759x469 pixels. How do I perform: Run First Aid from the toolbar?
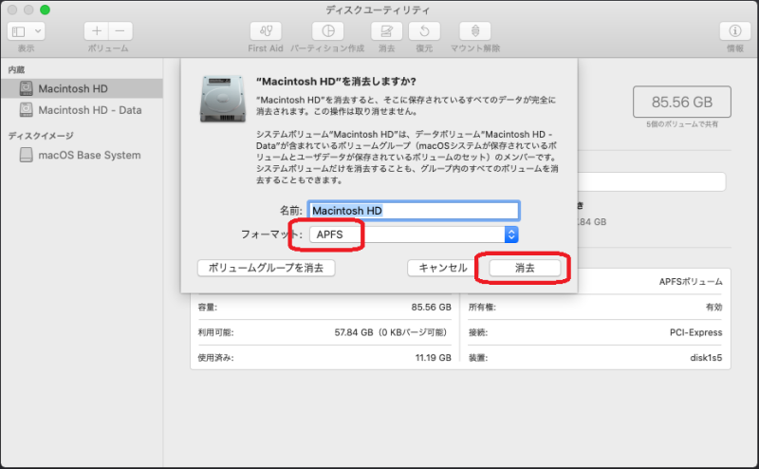pyautogui.click(x=266, y=31)
